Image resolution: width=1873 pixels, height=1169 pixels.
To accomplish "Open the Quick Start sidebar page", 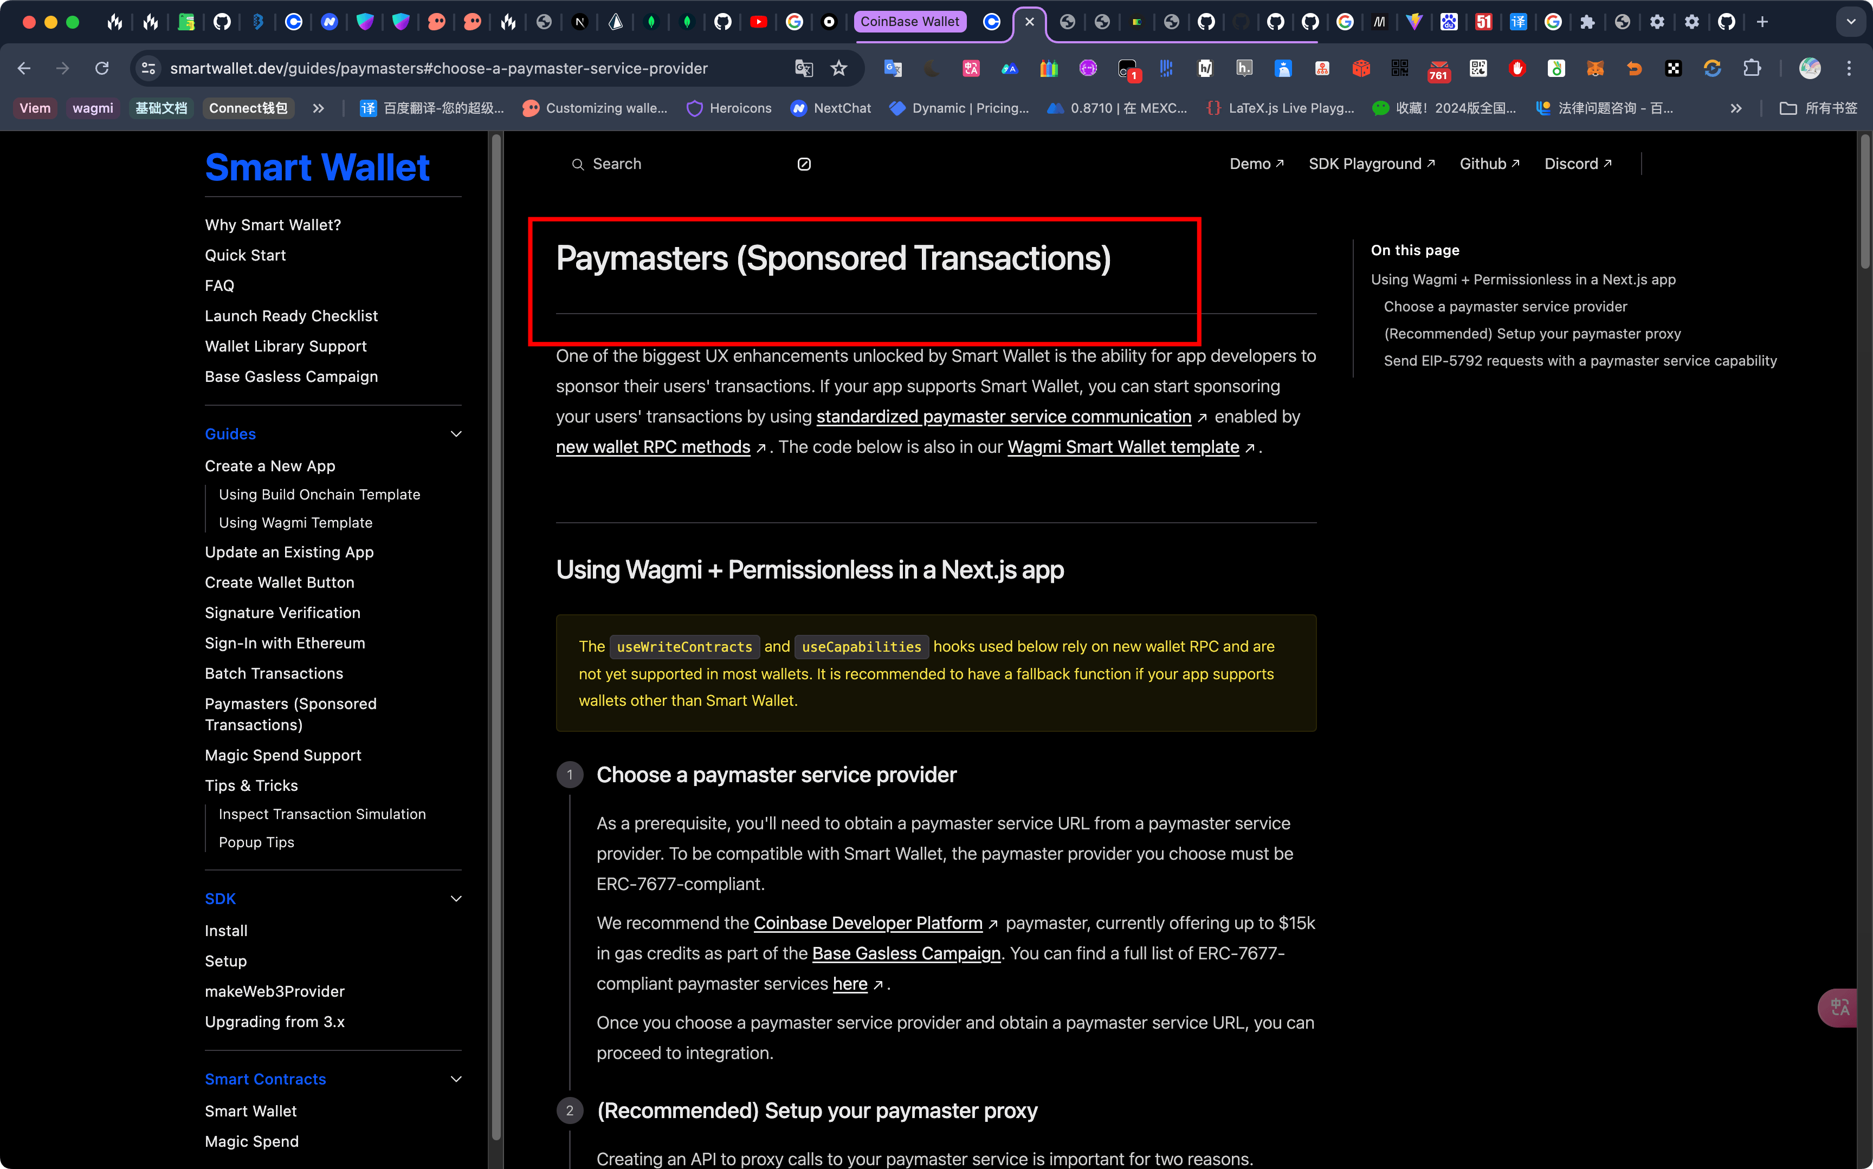I will click(x=245, y=255).
